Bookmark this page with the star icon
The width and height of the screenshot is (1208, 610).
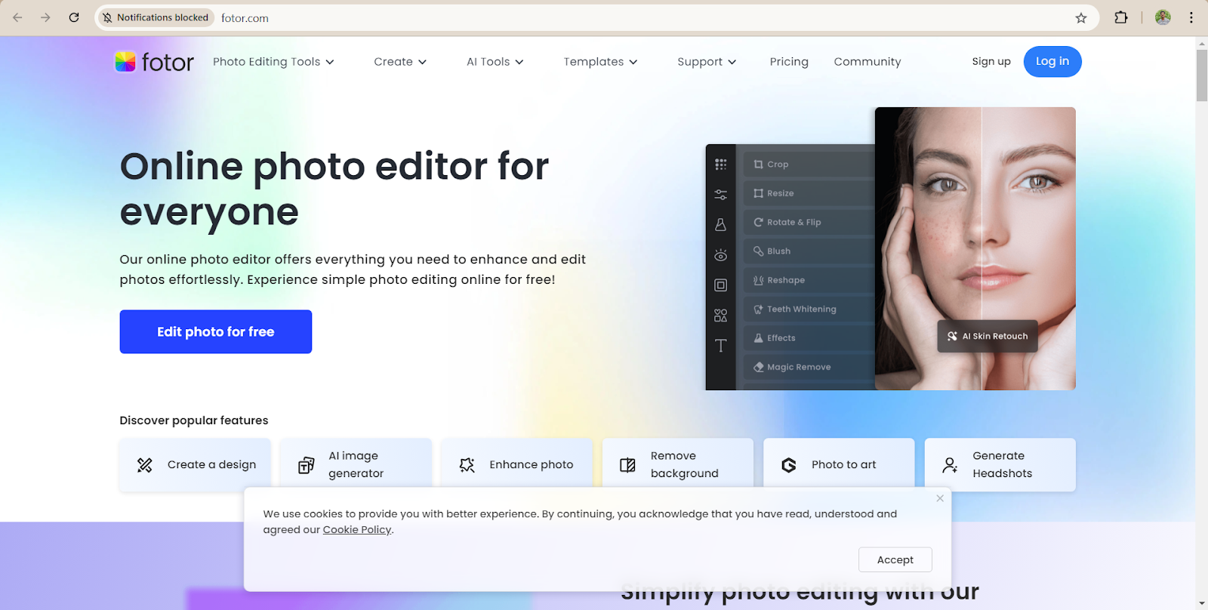click(x=1081, y=17)
